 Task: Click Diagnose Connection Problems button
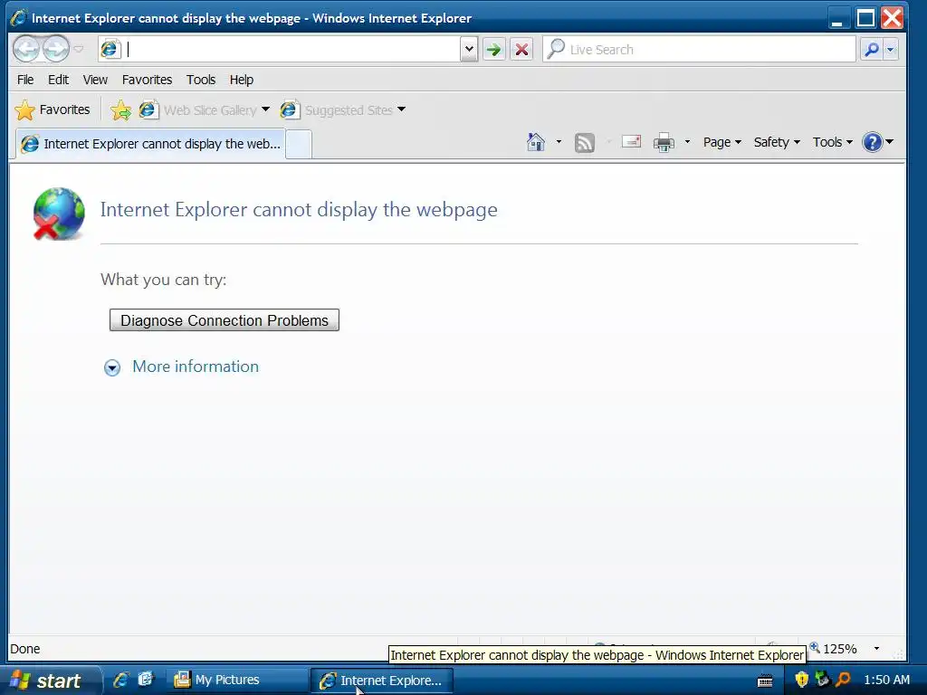click(225, 320)
